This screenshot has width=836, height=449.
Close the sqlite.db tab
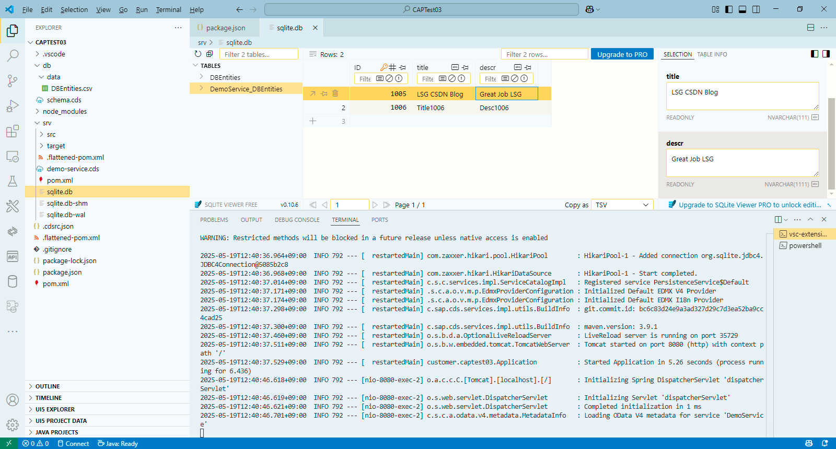coord(315,28)
